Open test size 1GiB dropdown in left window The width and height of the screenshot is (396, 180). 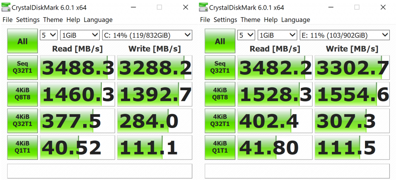(80, 35)
